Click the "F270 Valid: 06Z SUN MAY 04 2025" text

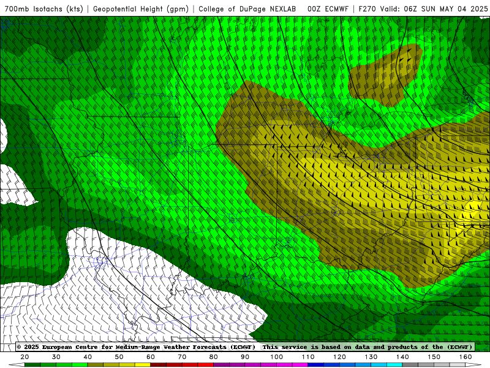[423, 9]
